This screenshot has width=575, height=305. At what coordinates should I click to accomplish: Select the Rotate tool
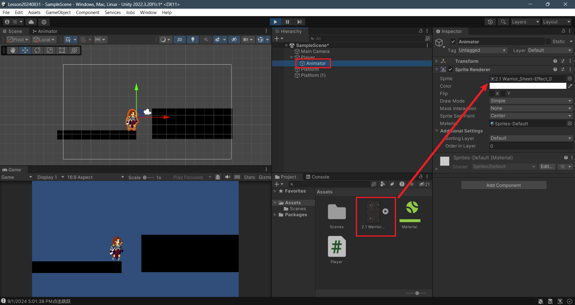pyautogui.click(x=37, y=50)
